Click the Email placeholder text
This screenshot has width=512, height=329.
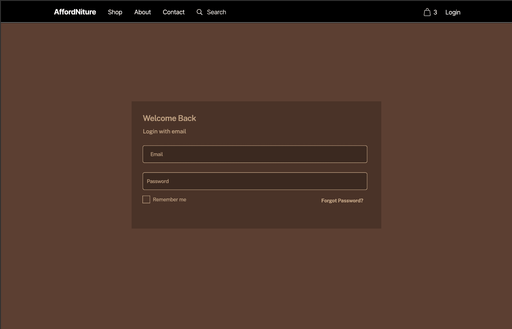click(157, 154)
